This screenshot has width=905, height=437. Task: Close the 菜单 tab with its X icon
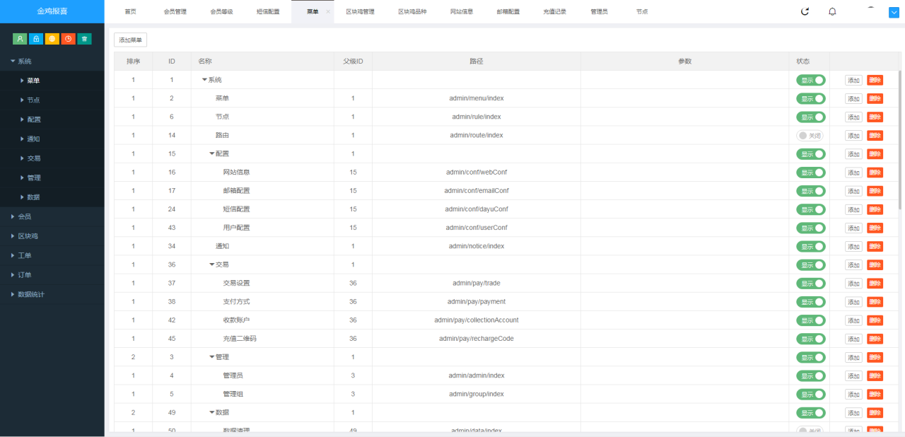click(x=328, y=12)
